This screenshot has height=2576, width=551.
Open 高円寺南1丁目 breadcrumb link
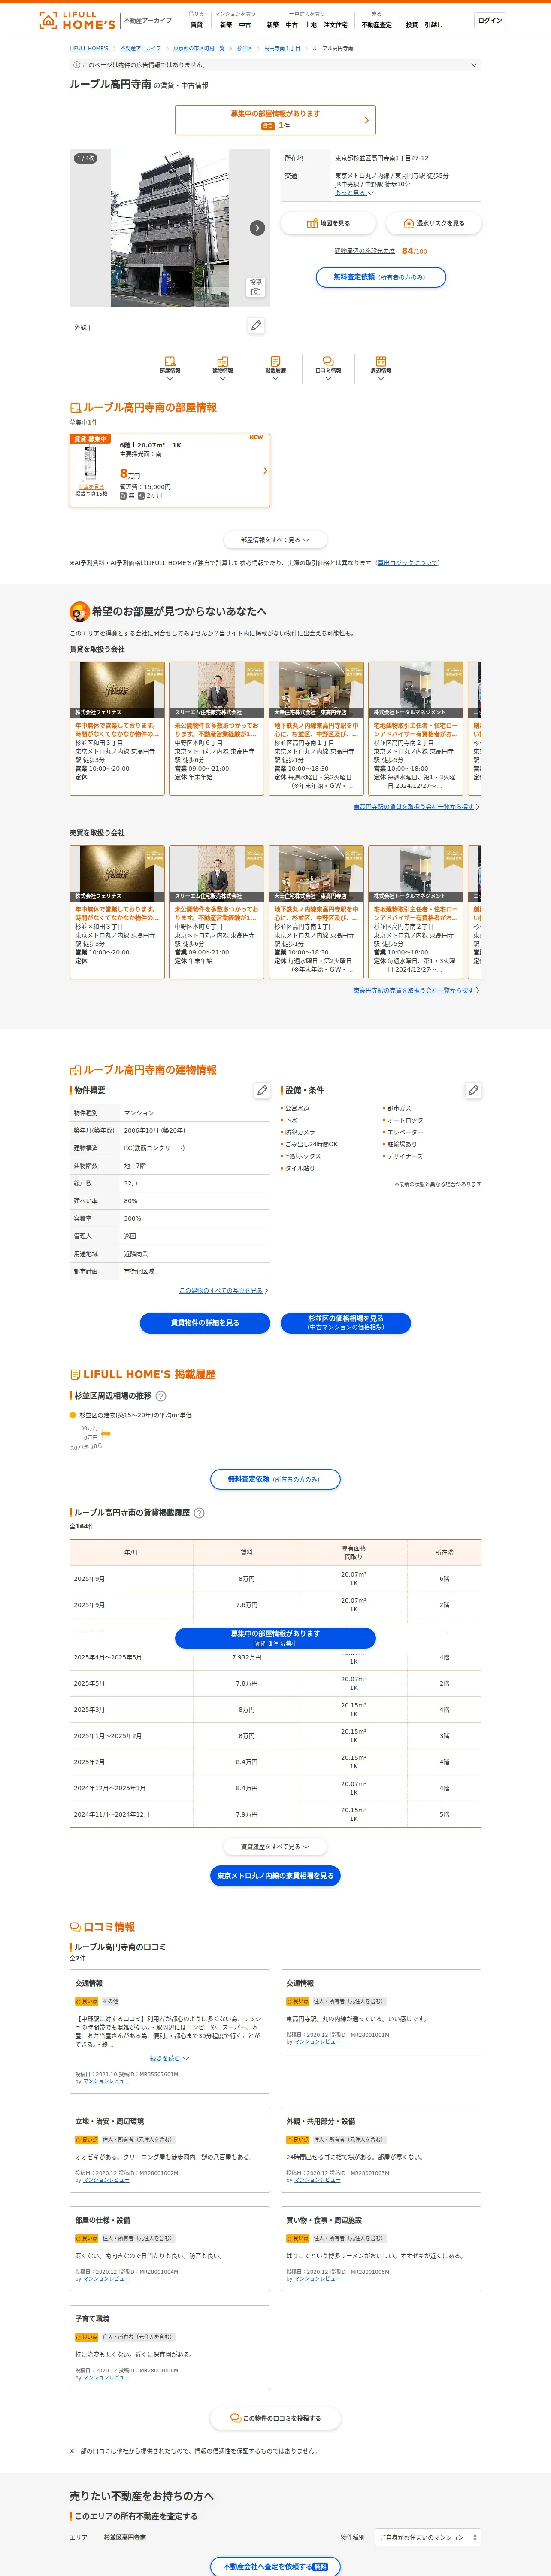point(282,48)
